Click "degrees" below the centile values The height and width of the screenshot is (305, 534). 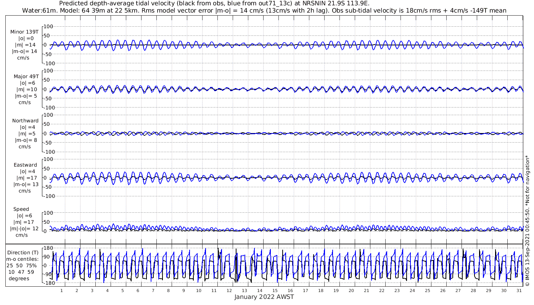pos(19,279)
